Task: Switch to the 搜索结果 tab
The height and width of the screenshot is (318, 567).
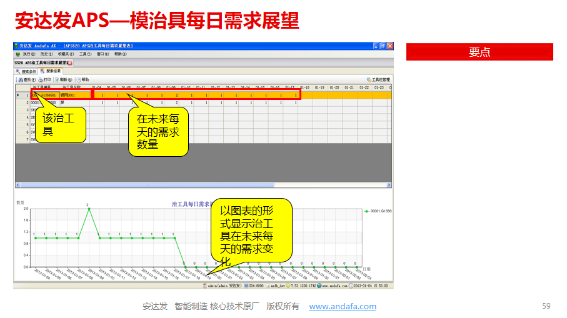Action: click(x=51, y=71)
